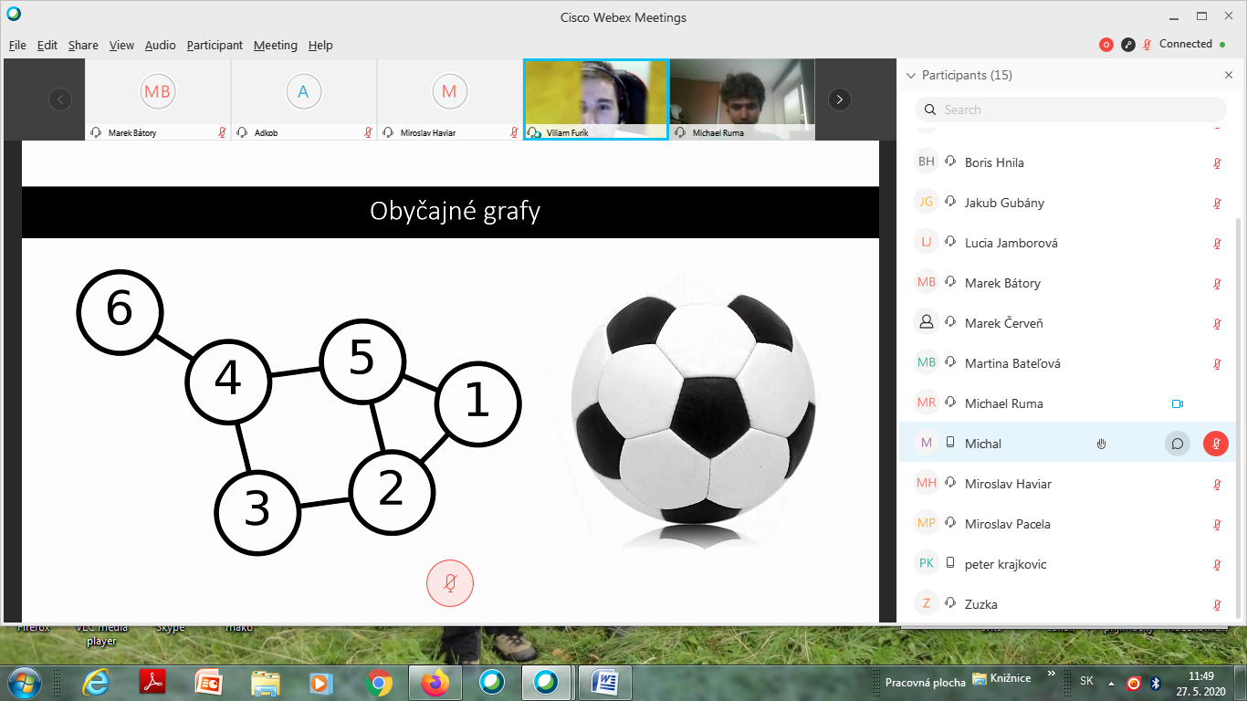Collapse the Participants panel chevron
Image resolution: width=1247 pixels, height=701 pixels.
[910, 75]
